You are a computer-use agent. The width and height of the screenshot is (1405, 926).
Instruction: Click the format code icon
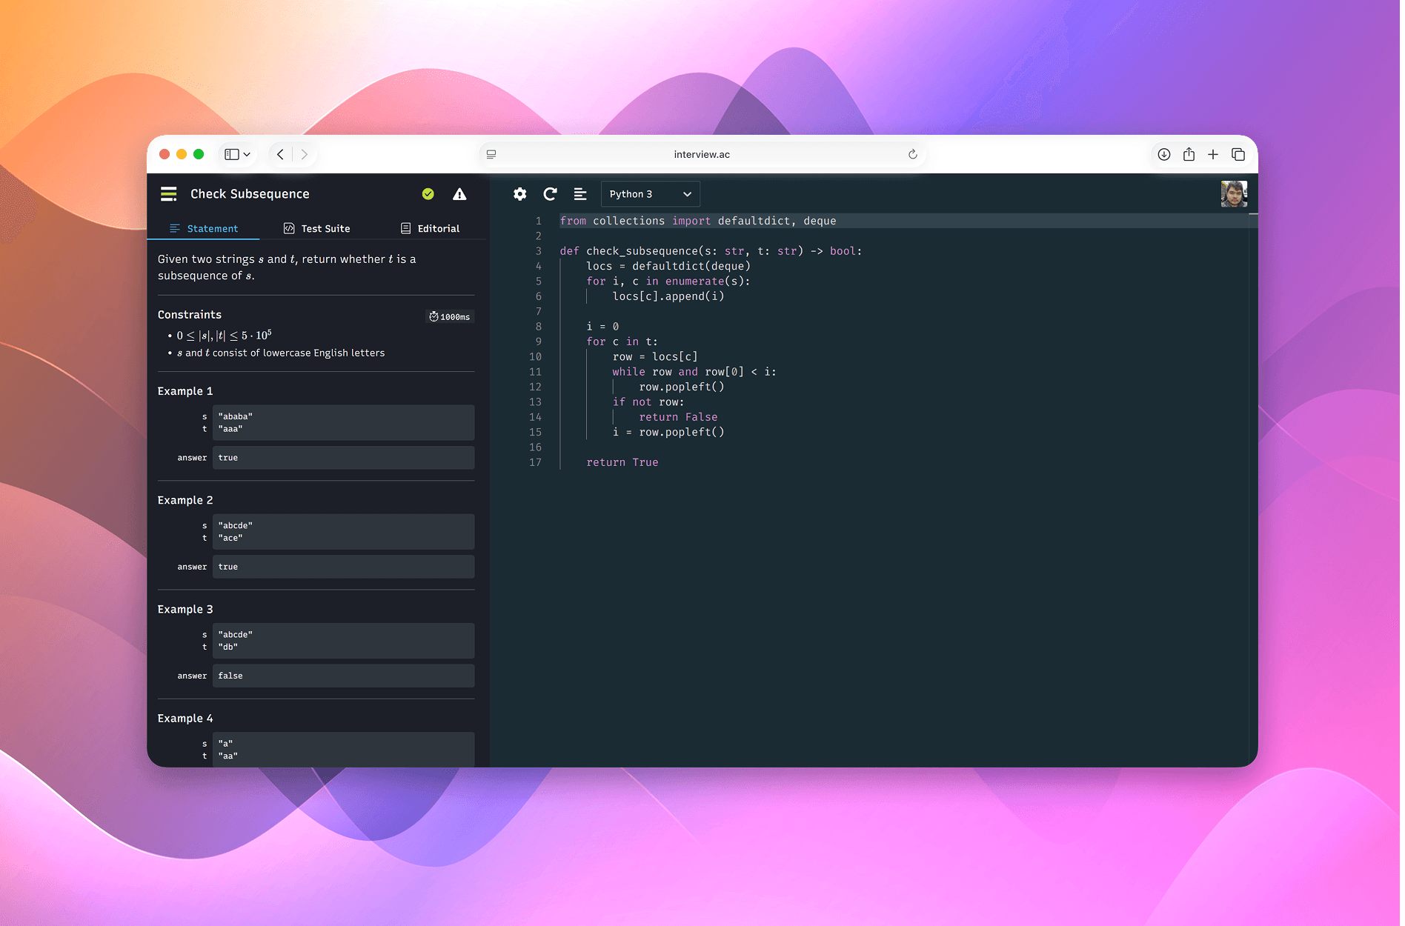click(x=580, y=194)
